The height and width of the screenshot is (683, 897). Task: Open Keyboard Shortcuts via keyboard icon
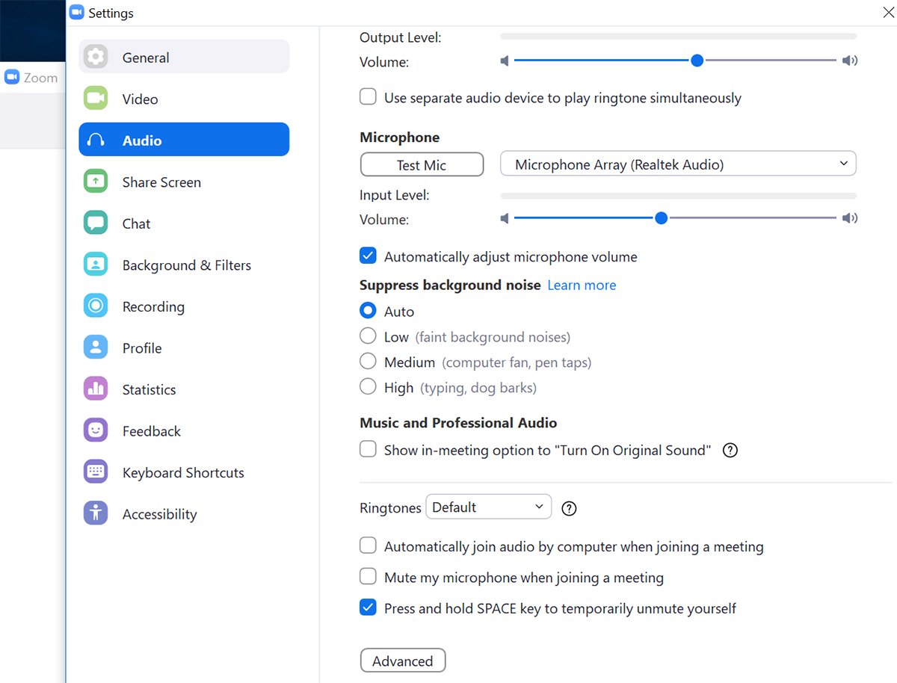96,472
